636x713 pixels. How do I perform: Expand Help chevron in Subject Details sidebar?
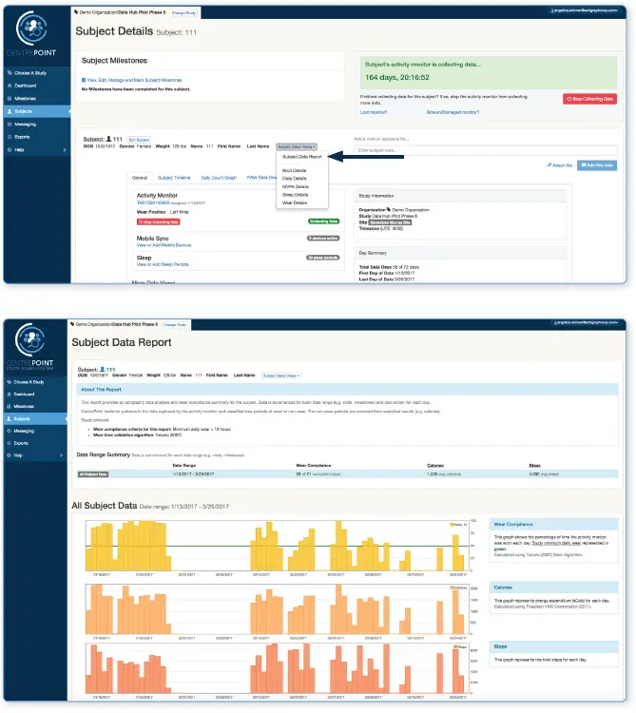[64, 149]
